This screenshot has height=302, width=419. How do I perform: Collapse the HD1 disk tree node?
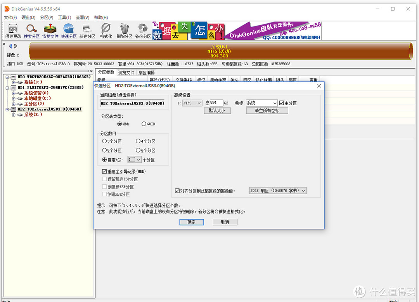pos(7,88)
